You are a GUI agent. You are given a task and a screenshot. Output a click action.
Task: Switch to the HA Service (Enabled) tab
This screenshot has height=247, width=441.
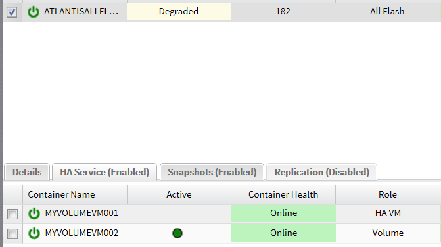[104, 172]
